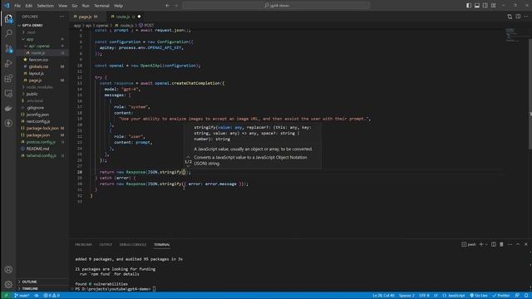Open the Run and Debug view

[x=8, y=63]
